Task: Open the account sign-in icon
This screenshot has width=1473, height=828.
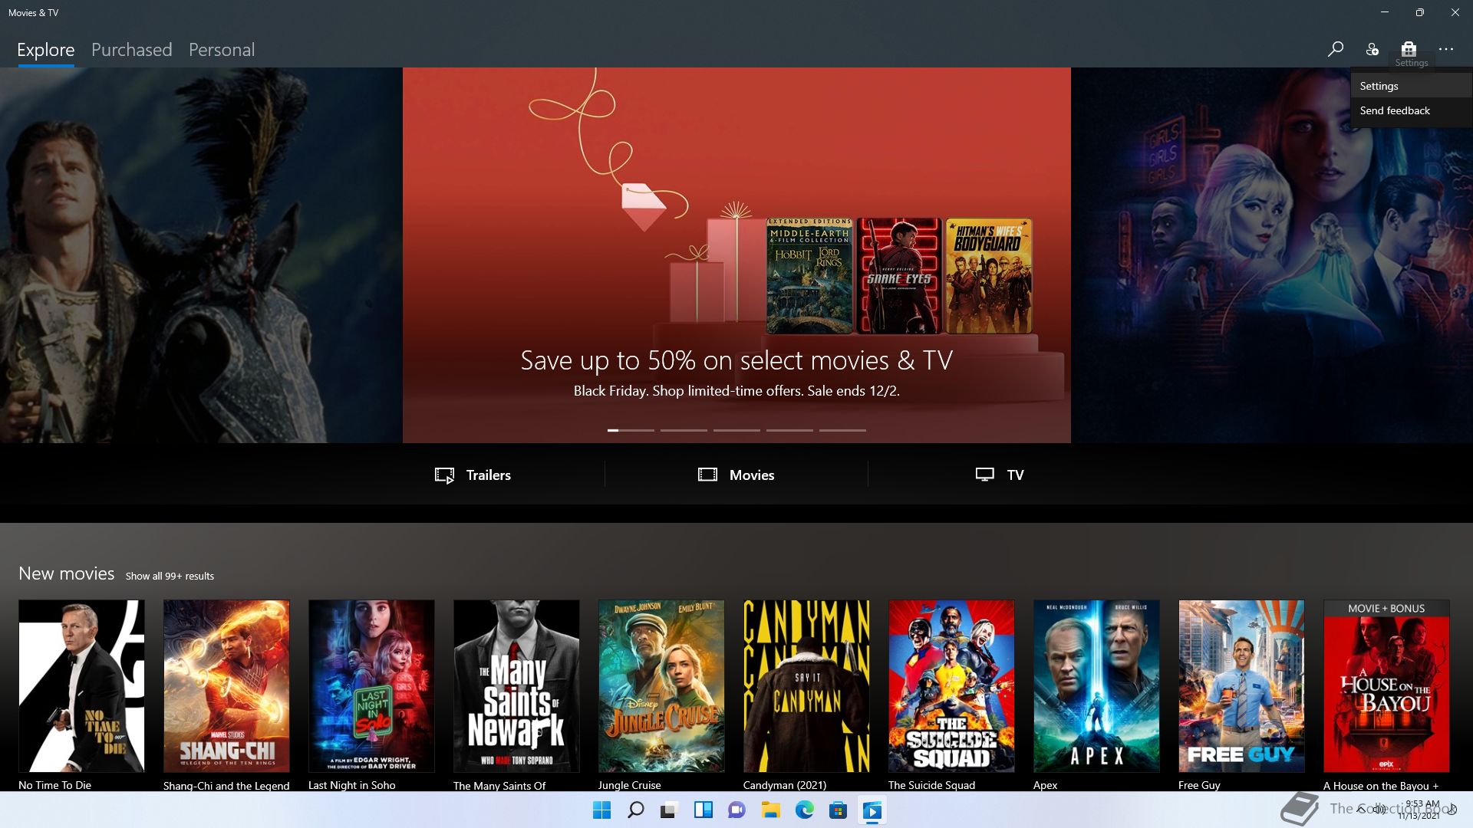Action: pyautogui.click(x=1372, y=49)
